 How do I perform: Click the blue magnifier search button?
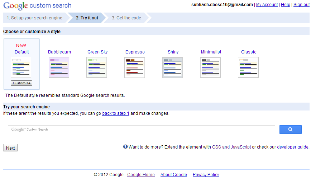[290, 130]
